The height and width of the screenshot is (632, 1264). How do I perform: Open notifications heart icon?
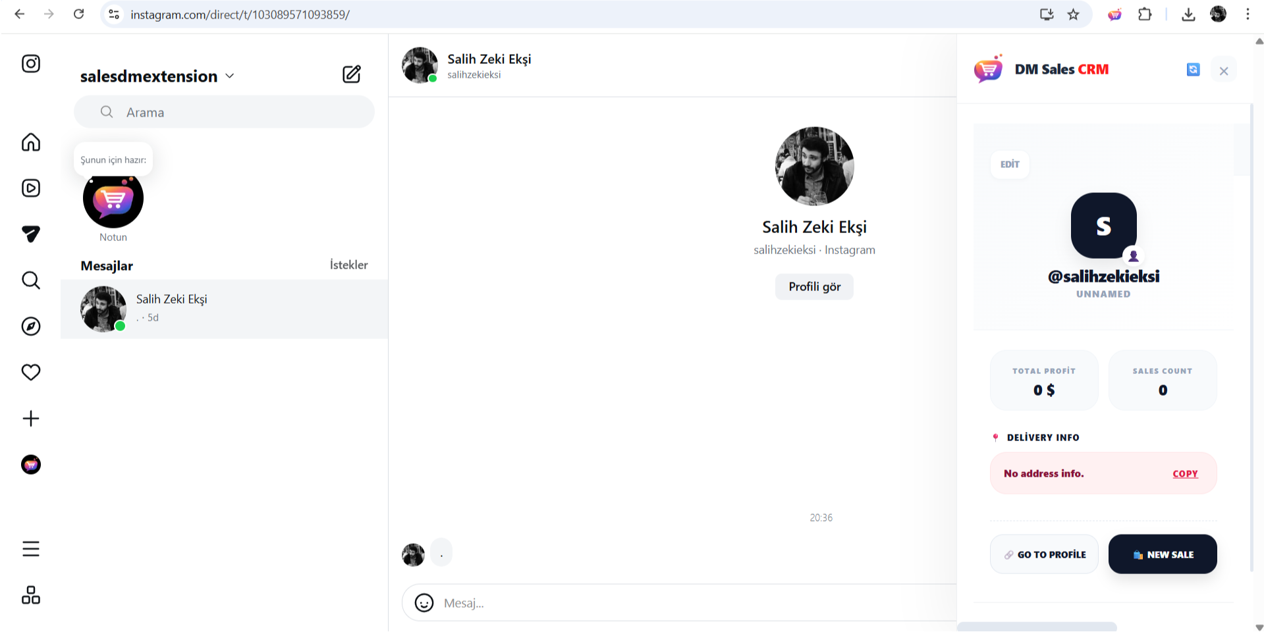tap(31, 373)
